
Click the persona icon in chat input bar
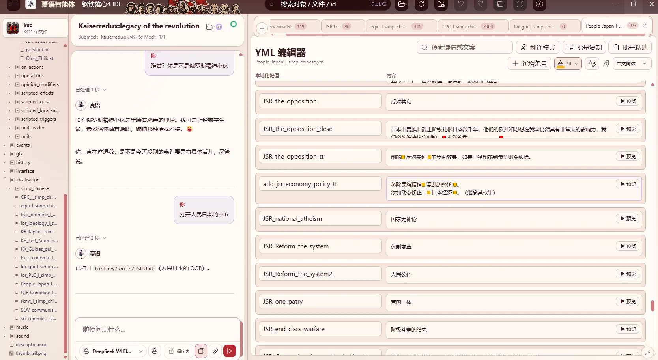point(155,351)
